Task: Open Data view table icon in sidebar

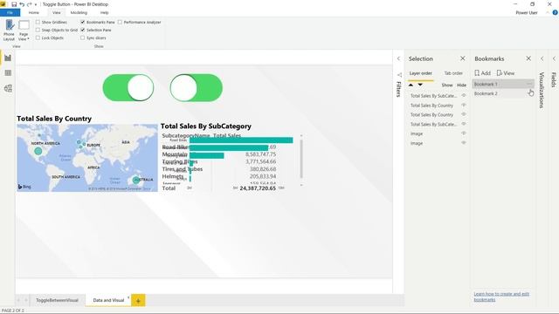Action: point(8,73)
